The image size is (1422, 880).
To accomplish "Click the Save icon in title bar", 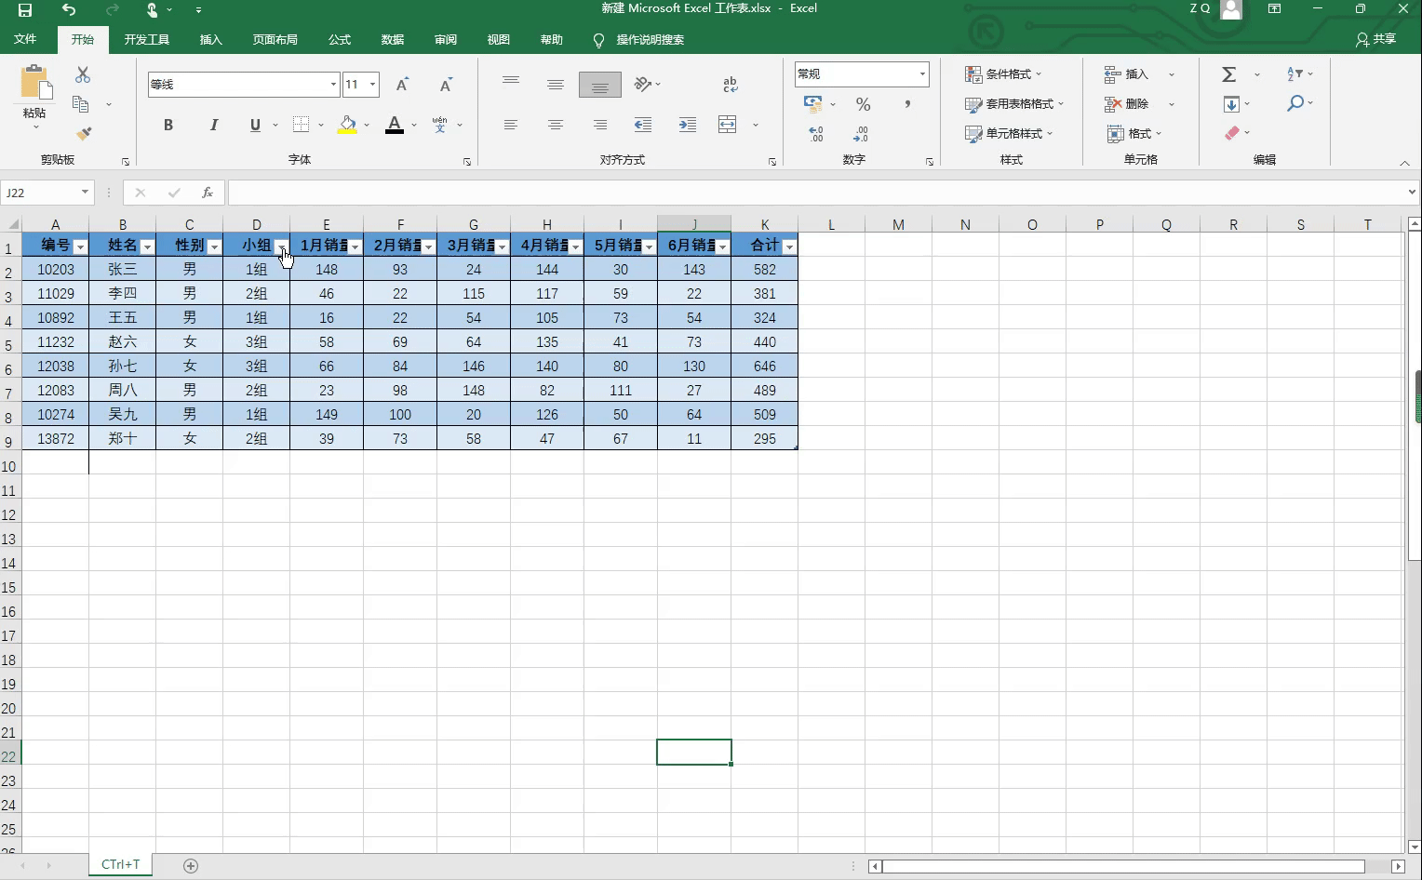I will (x=25, y=9).
